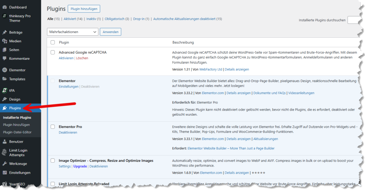Click the Beiträge pushpin icon
Screen dimensions: 365x190
tap(4, 32)
